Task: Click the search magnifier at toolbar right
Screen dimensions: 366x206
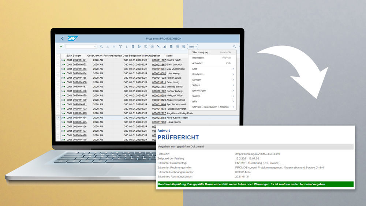Action: [234, 47]
